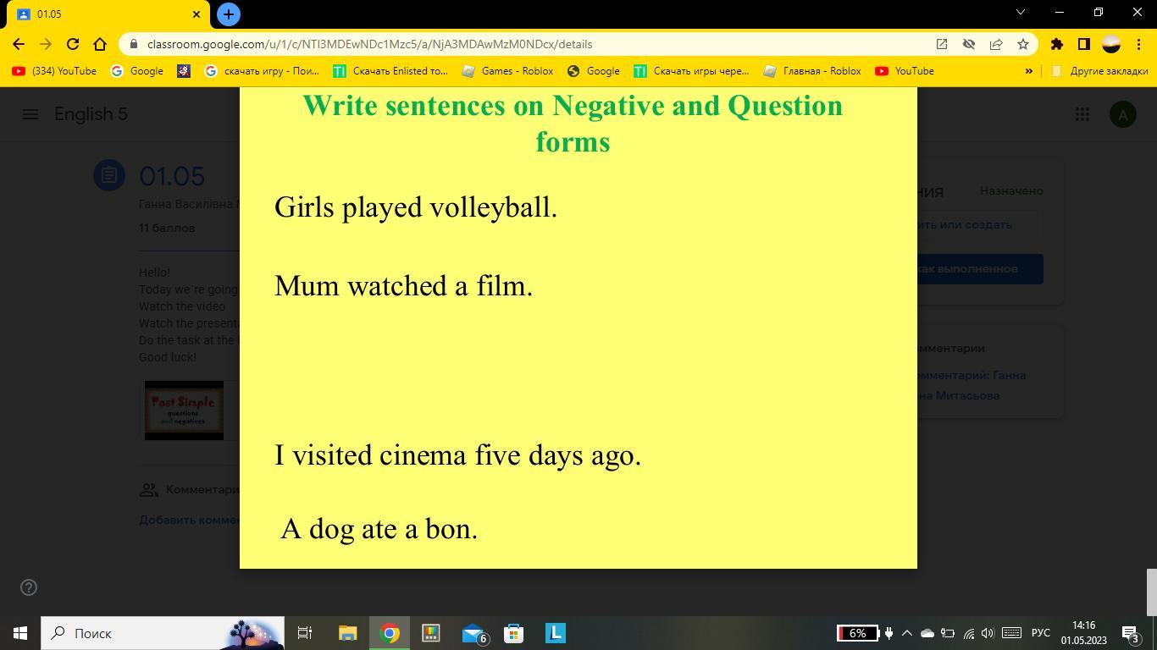Go forward to the next page
Viewport: 1157px width, 650px height.
46,44
